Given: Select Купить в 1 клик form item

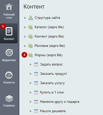Looking at the screenshot, I should coord(52,92).
